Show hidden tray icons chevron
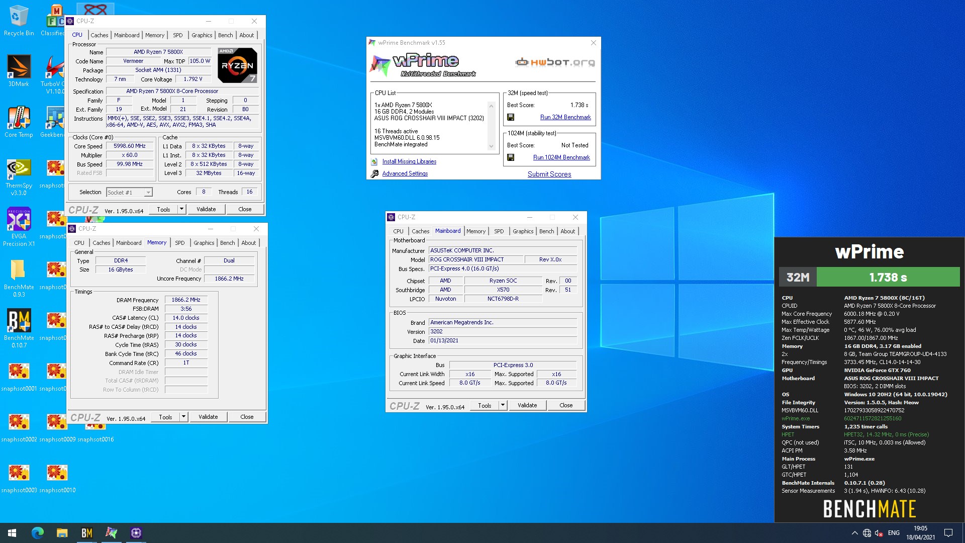 (x=854, y=533)
